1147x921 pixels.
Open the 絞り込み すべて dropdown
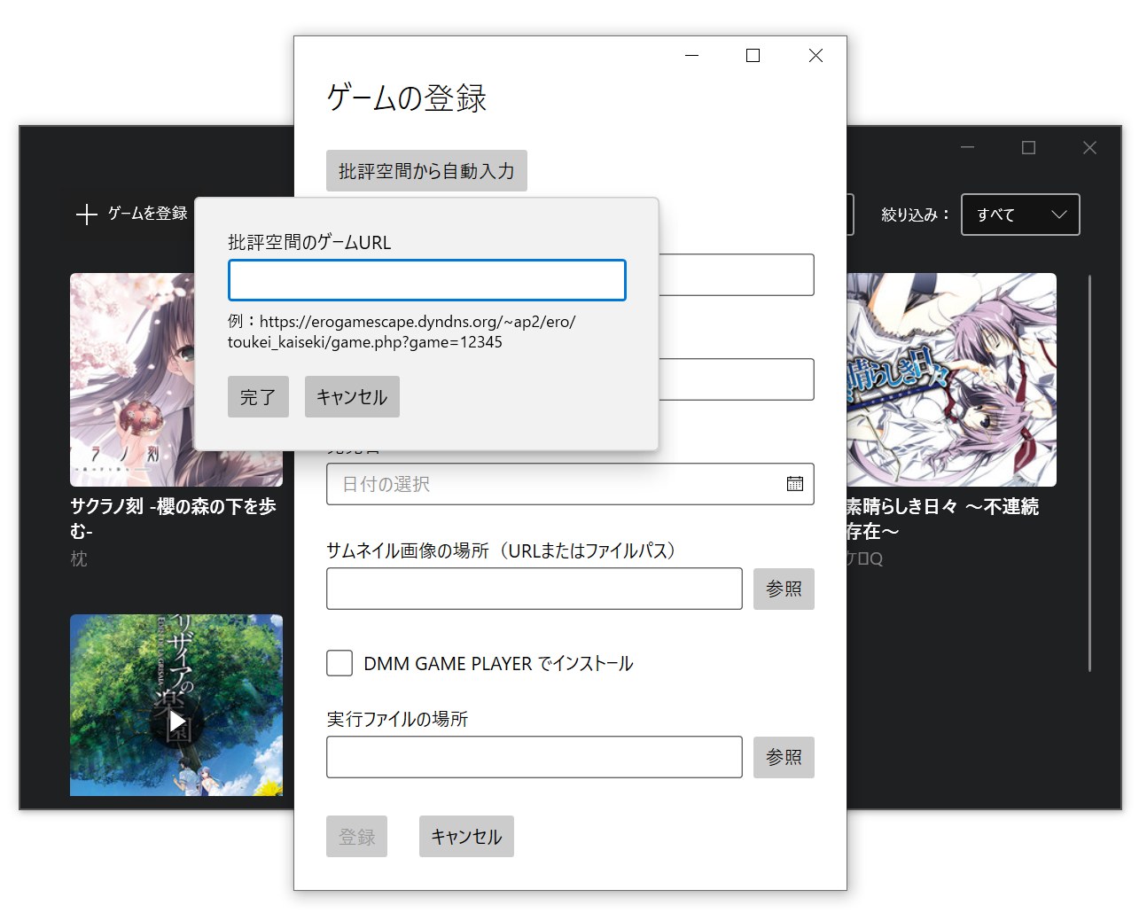[x=1020, y=215]
